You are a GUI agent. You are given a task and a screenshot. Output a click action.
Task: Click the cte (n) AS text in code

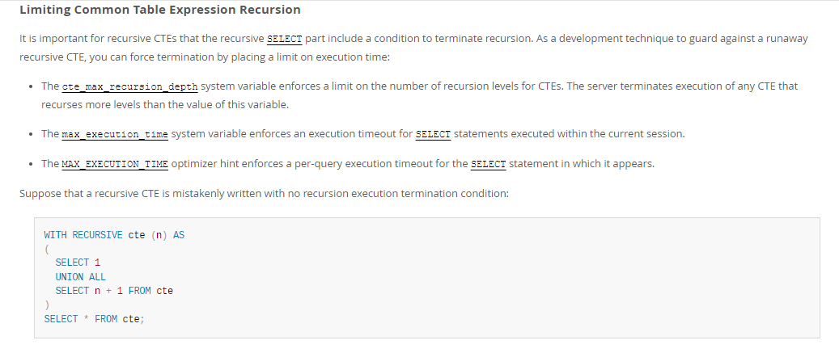click(x=156, y=235)
